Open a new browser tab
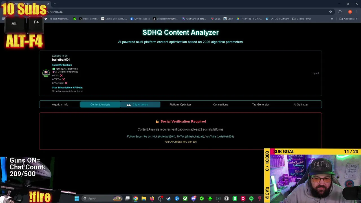 (x=55, y=4)
